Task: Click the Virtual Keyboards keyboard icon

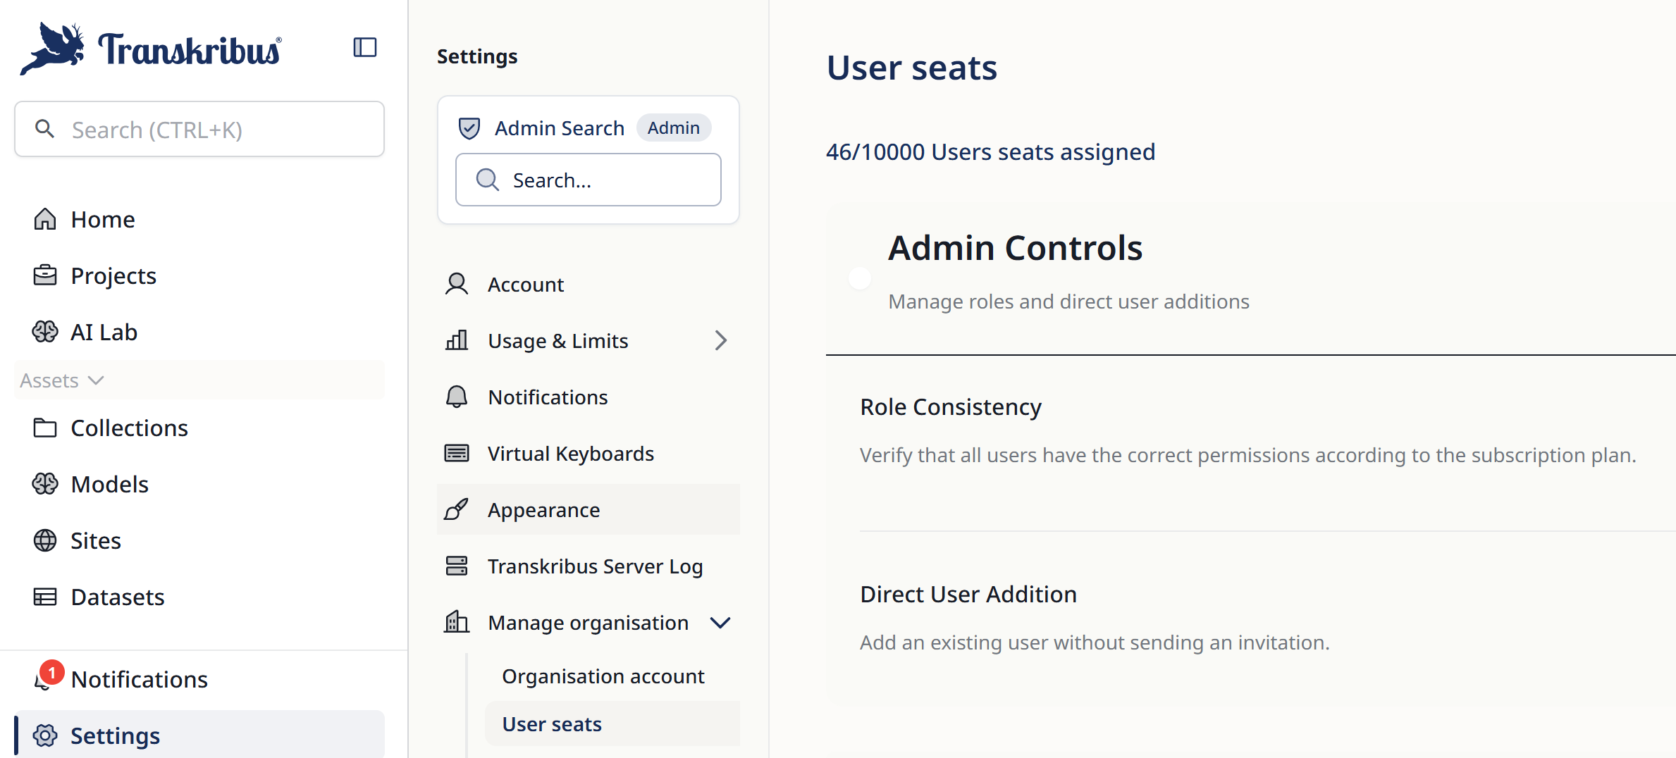Action: coord(457,453)
